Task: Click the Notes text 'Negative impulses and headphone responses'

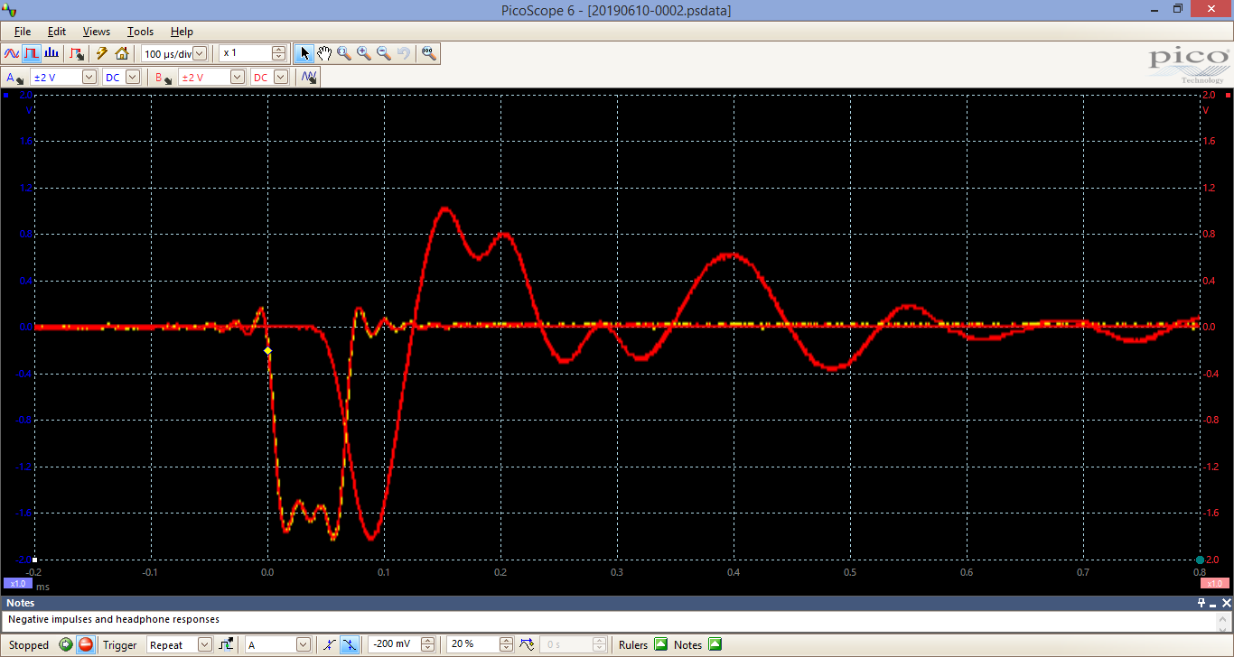Action: (x=114, y=620)
